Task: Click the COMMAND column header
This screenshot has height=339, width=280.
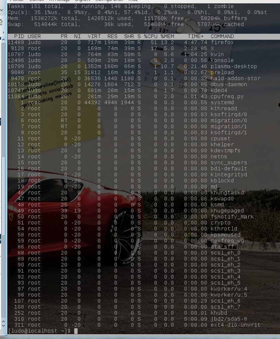Action: tap(222, 36)
